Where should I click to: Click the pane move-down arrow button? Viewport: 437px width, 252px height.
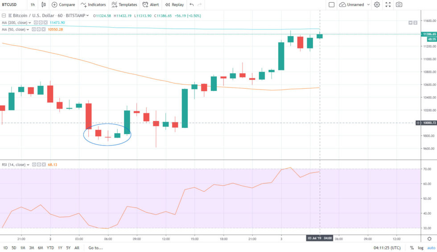[411, 23]
